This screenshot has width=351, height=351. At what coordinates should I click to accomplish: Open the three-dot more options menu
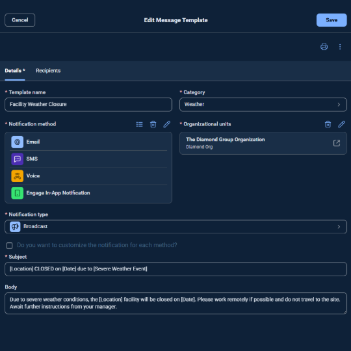pyautogui.click(x=340, y=47)
